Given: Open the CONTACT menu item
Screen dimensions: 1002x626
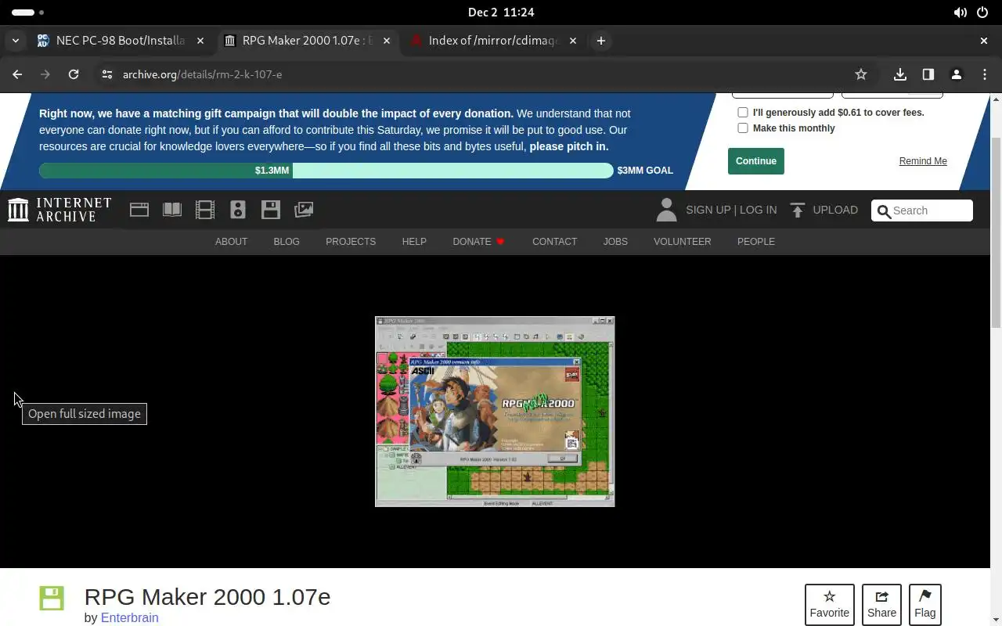Looking at the screenshot, I should pos(554,242).
